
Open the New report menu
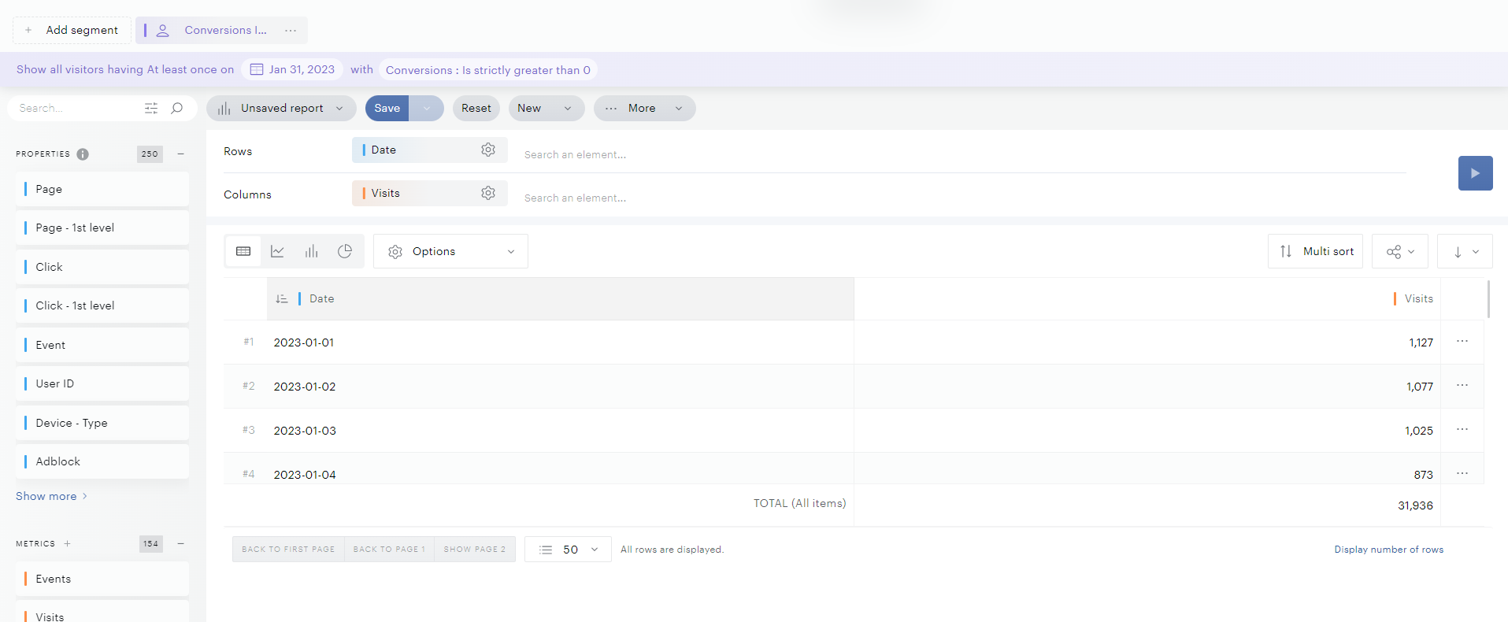tap(546, 108)
